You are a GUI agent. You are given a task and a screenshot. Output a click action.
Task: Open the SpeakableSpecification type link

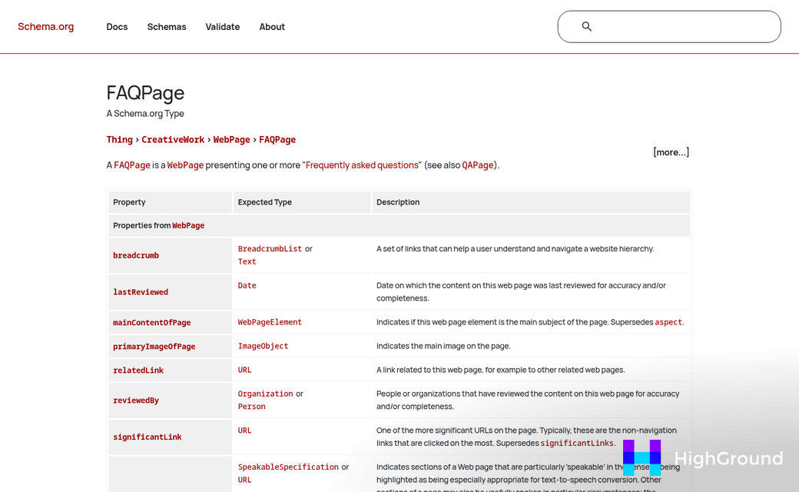288,467
